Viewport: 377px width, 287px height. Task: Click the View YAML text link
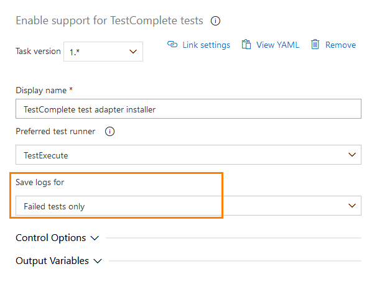click(277, 45)
